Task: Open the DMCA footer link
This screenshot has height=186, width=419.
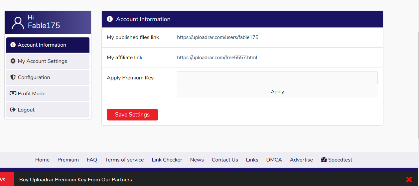Action: 274,160
